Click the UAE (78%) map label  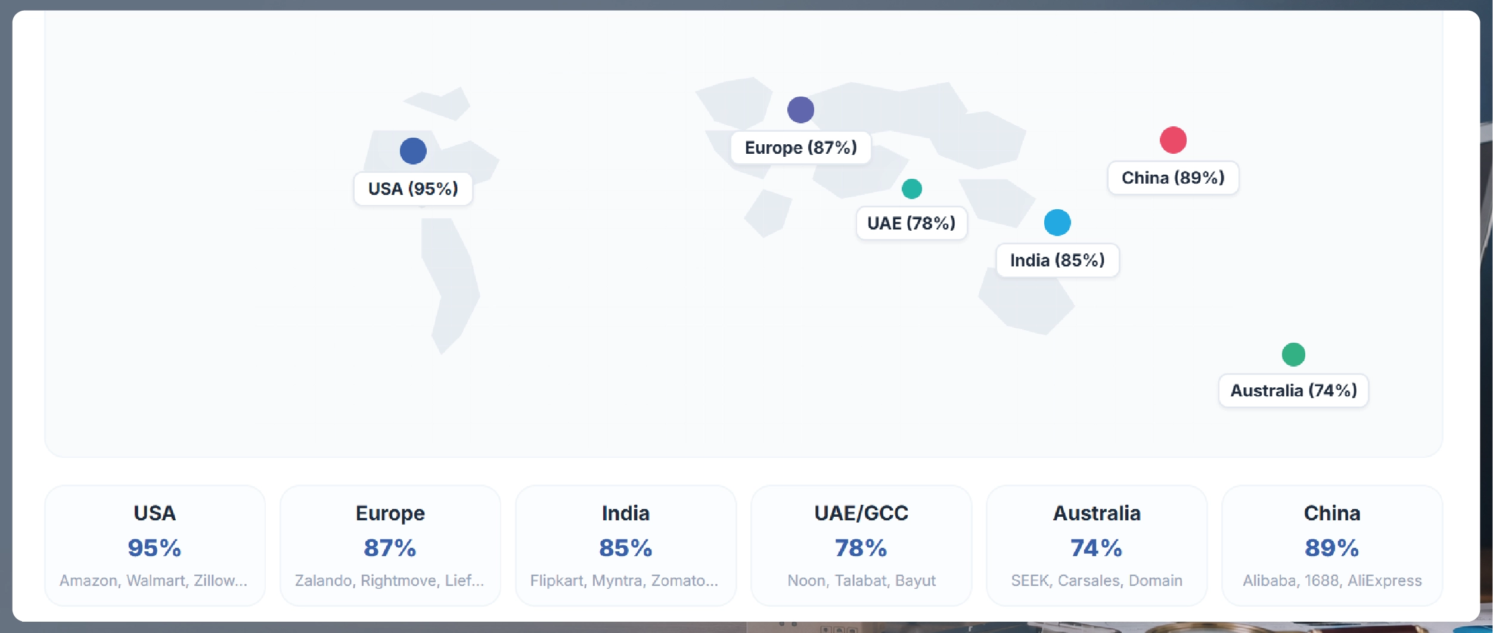[911, 223]
